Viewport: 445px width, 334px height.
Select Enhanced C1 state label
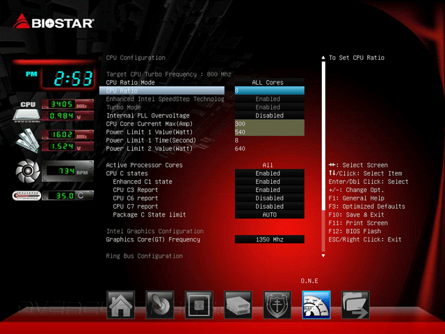[x=143, y=182]
